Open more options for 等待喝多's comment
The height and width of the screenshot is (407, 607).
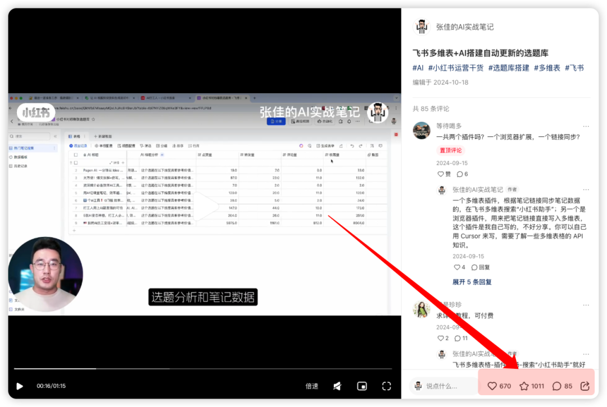tap(586, 126)
